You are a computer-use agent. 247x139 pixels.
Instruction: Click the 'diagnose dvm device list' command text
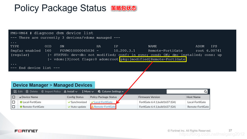pyautogui.click(x=63, y=33)
